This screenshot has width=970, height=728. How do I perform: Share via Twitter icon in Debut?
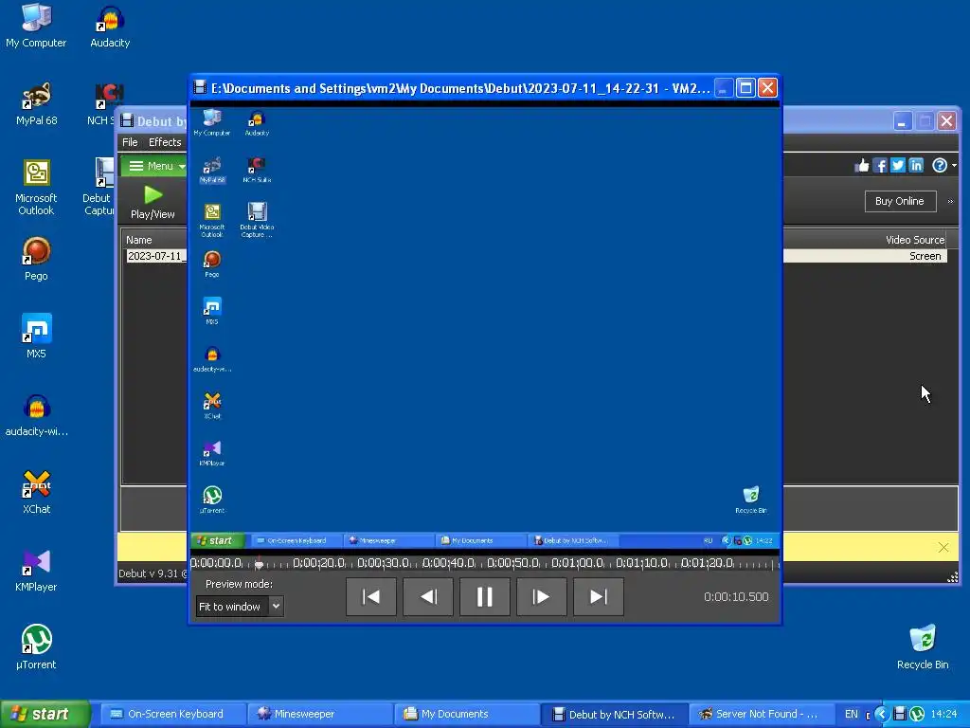tap(898, 165)
